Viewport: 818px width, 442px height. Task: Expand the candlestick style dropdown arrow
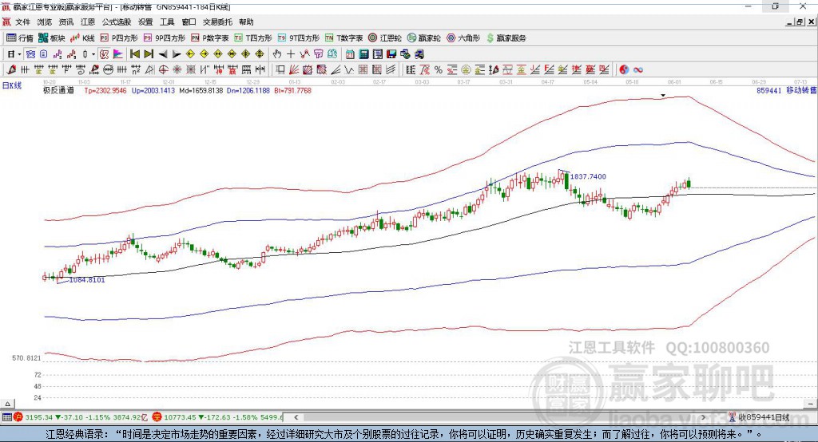click(x=93, y=54)
